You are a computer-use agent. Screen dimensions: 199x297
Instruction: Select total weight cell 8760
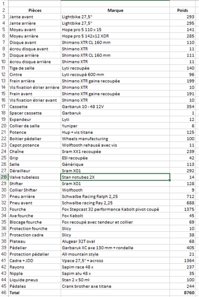[x=183, y=293]
